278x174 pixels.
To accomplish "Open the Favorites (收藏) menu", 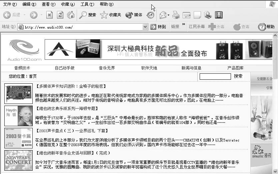I will click(x=68, y=4).
